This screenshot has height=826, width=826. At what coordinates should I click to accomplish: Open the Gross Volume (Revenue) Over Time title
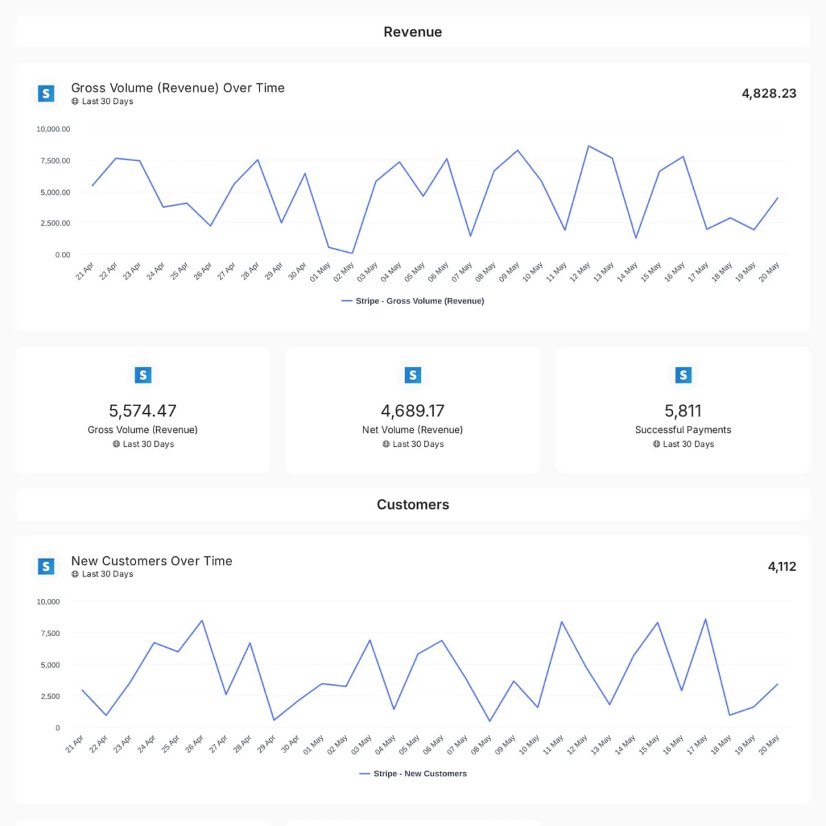tap(178, 88)
